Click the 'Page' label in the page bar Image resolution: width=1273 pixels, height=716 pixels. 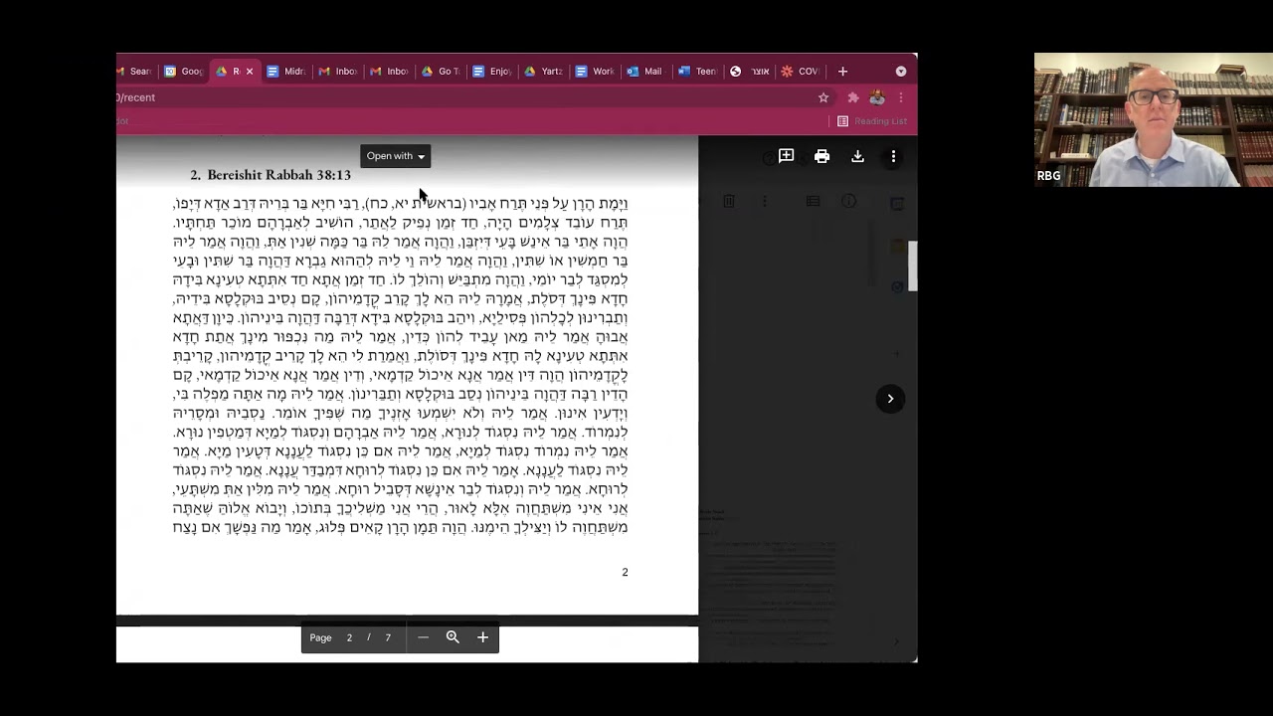click(x=320, y=637)
